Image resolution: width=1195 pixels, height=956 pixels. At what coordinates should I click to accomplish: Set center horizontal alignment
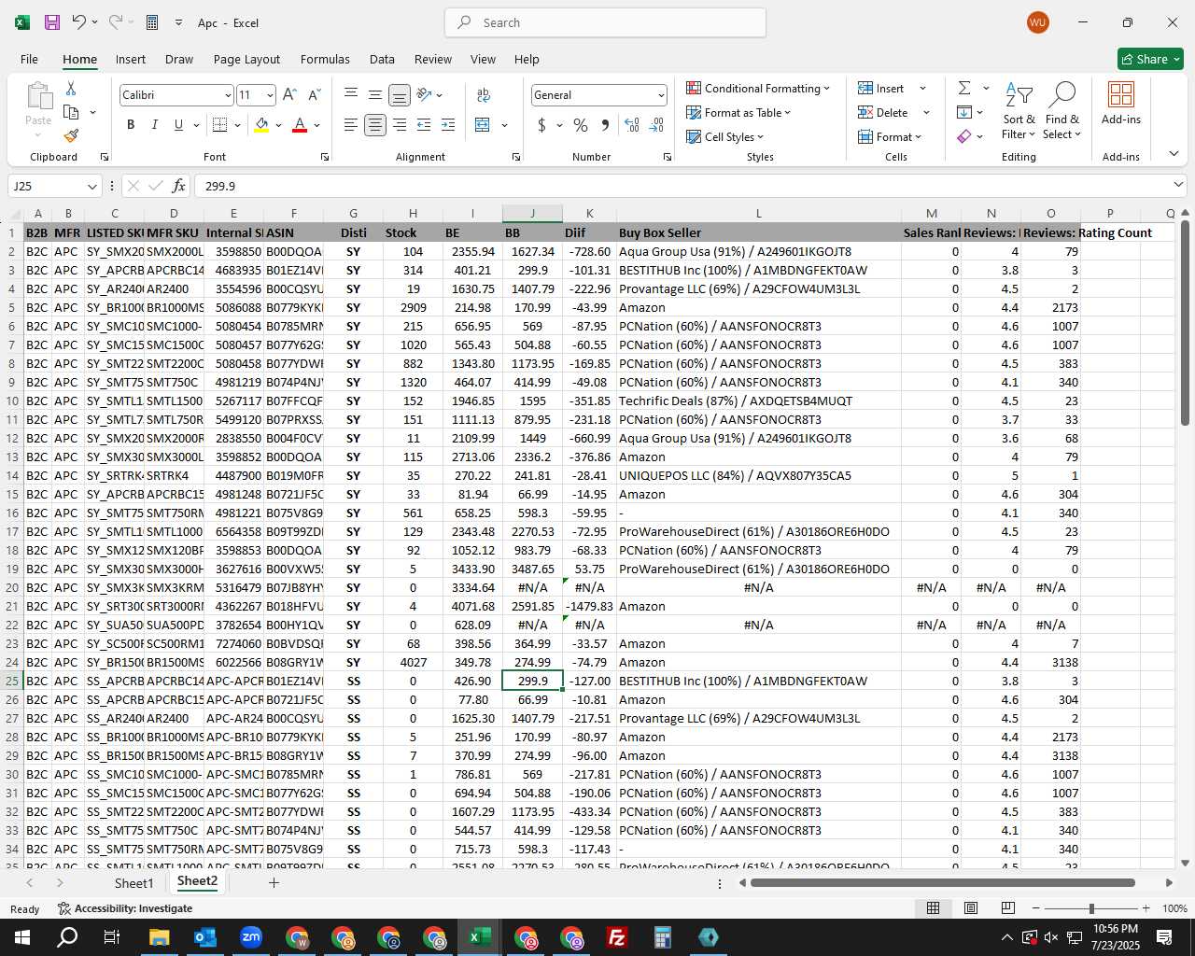click(375, 125)
